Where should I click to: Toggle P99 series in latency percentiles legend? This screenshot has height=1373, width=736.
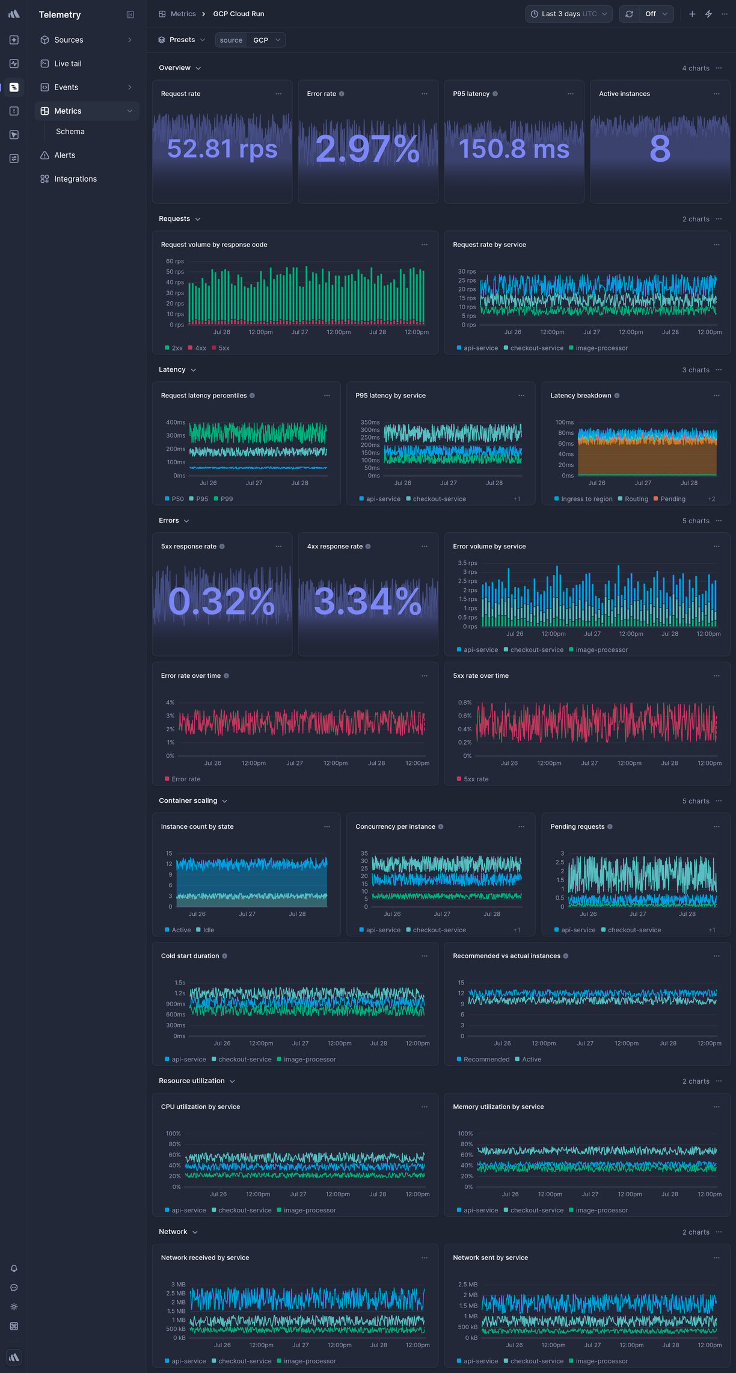click(x=223, y=499)
